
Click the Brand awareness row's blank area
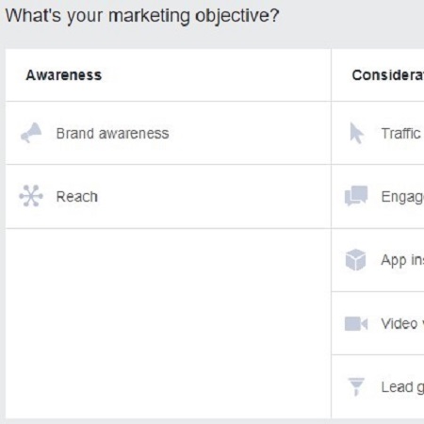coord(248,133)
